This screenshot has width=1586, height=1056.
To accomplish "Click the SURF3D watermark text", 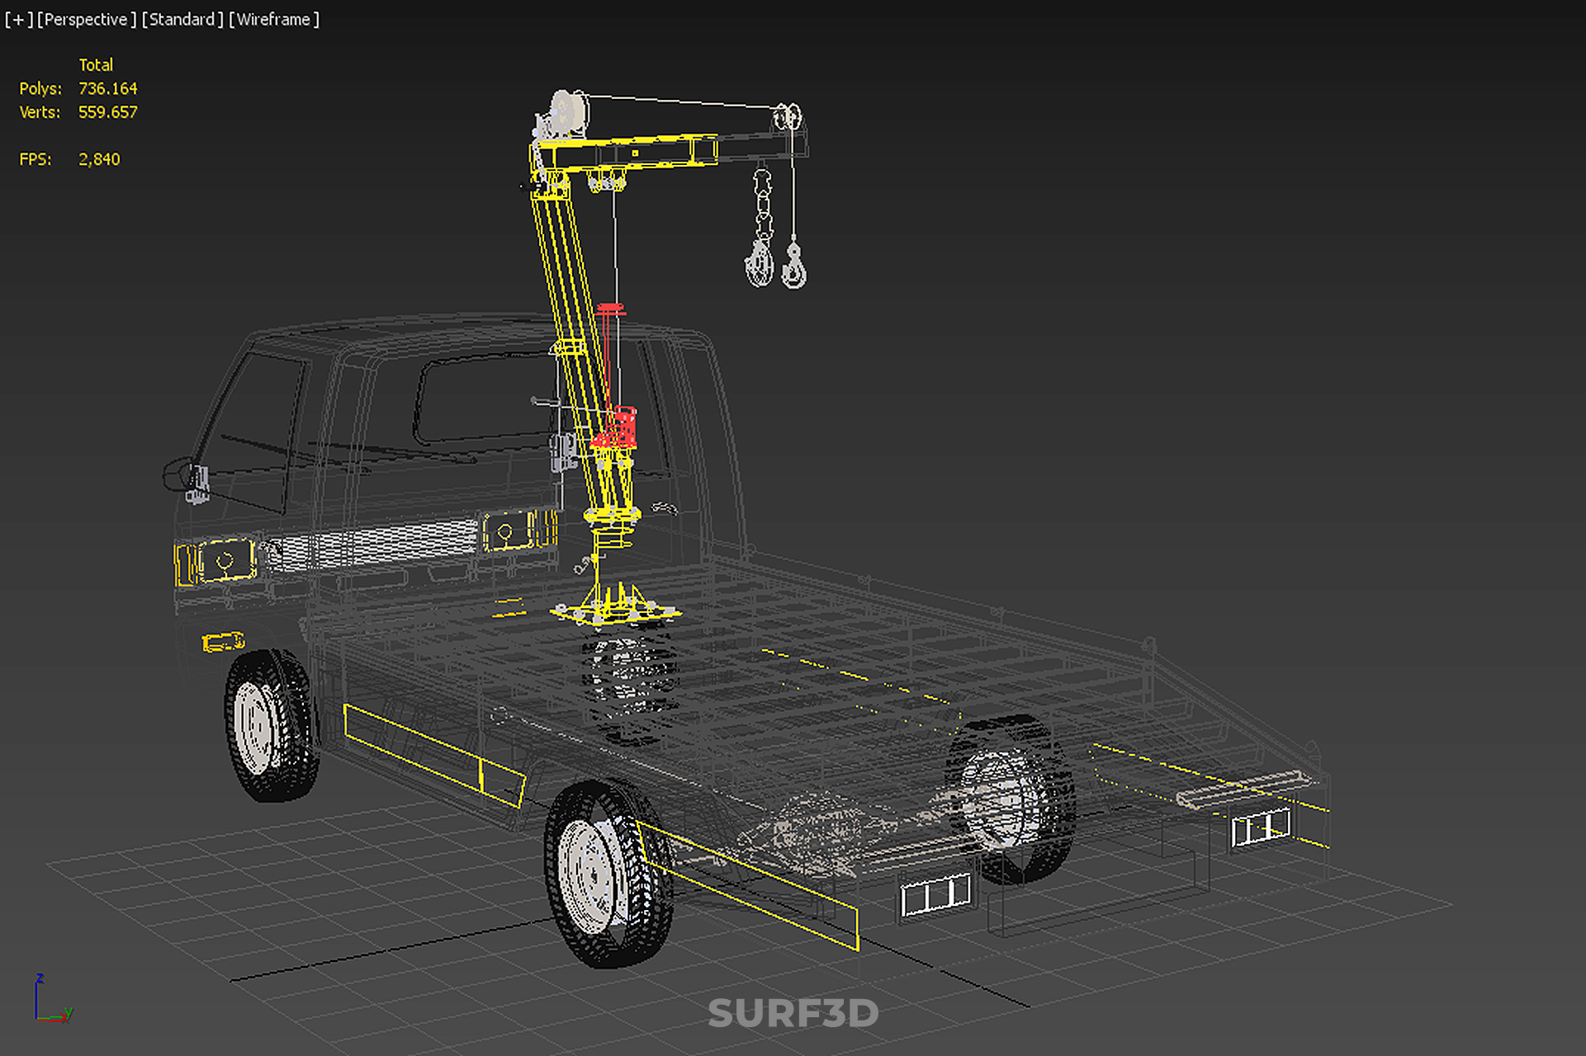I will click(793, 1014).
